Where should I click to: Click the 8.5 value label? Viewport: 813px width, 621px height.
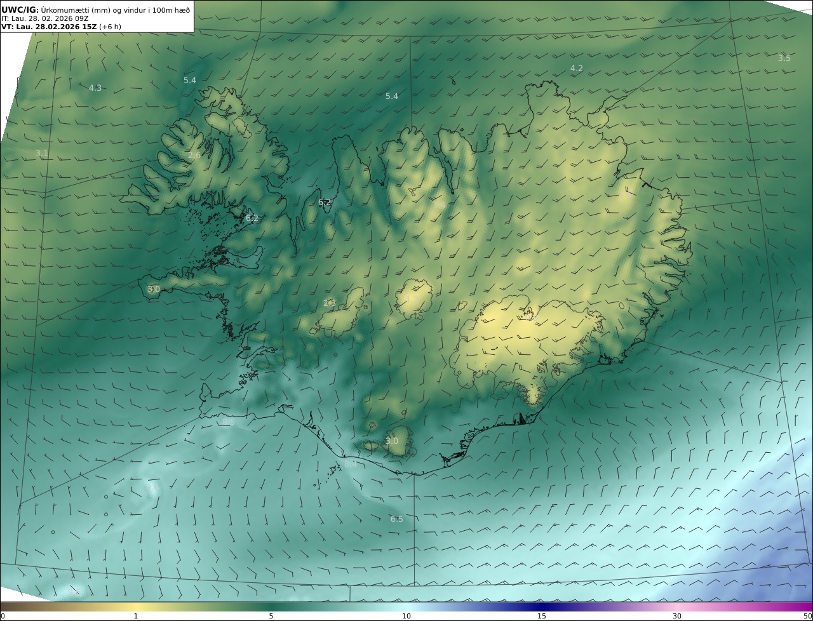(229, 422)
